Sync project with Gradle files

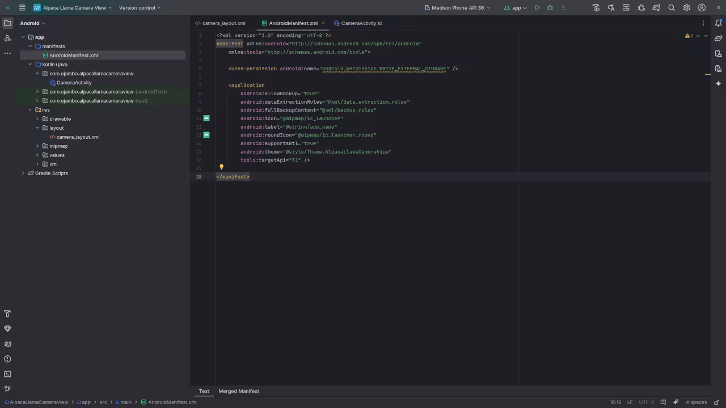656,8
